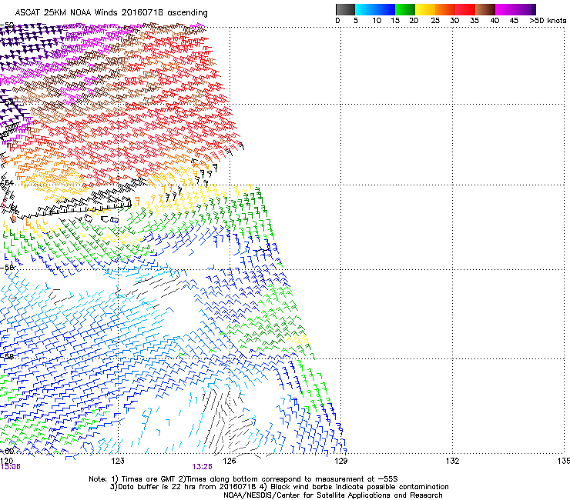Click the '132' longitude axis label
570x500 pixels.
click(x=452, y=461)
